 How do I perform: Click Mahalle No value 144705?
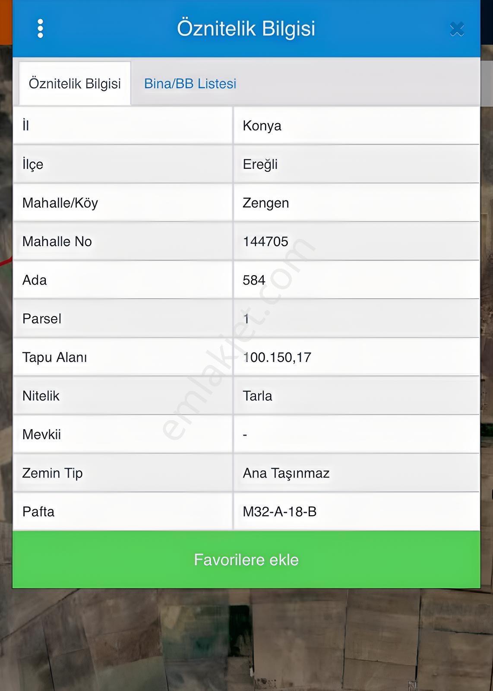pyautogui.click(x=265, y=241)
